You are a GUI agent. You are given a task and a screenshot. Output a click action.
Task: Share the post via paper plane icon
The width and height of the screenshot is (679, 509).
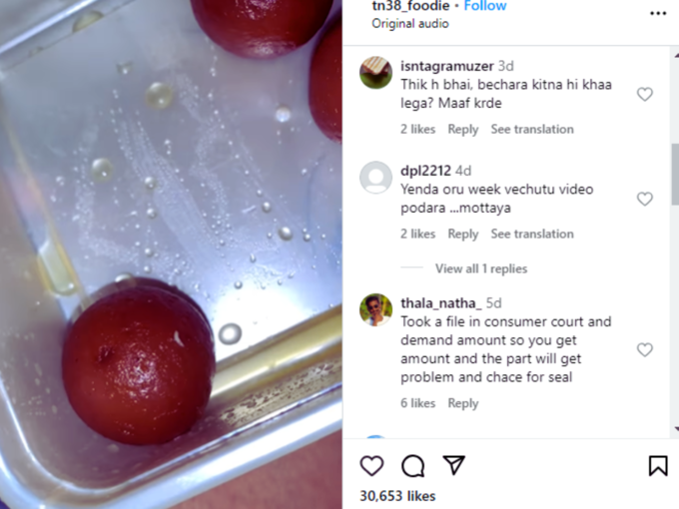(x=453, y=465)
